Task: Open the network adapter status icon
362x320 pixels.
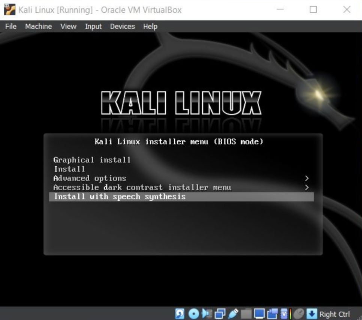Action: pyautogui.click(x=220, y=314)
